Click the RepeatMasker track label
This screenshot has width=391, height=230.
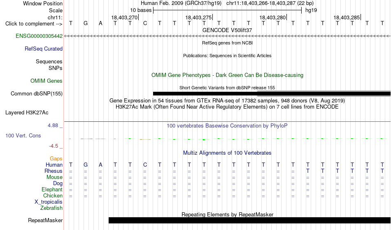45,221
